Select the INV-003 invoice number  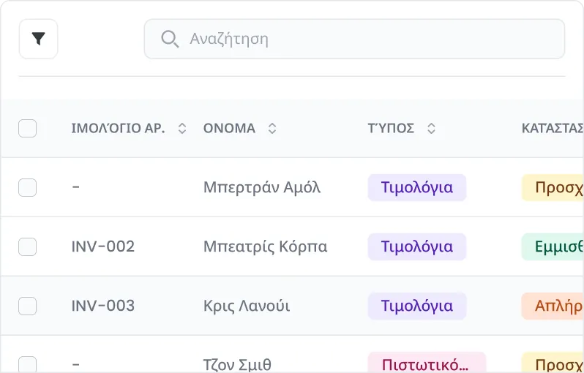[102, 306]
